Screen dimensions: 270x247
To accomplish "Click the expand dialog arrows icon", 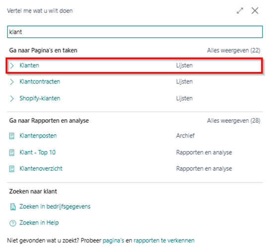I will pyautogui.click(x=240, y=11).
